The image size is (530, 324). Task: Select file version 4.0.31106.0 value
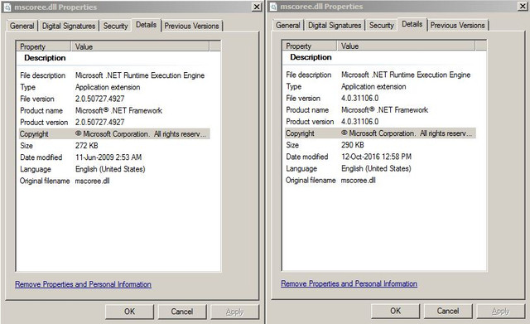pyautogui.click(x=359, y=98)
